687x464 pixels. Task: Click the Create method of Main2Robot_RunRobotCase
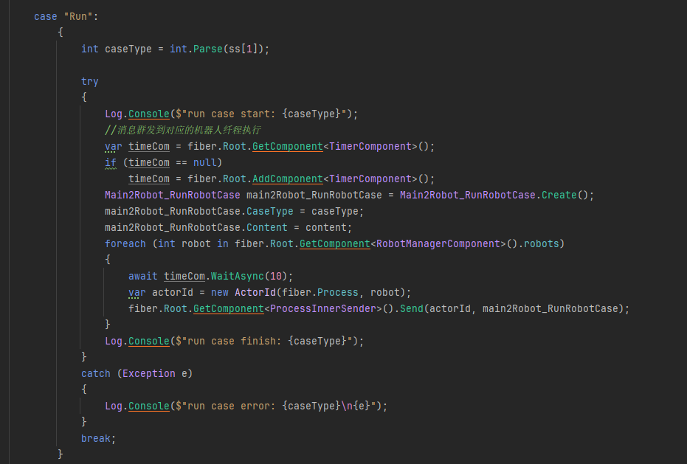559,195
